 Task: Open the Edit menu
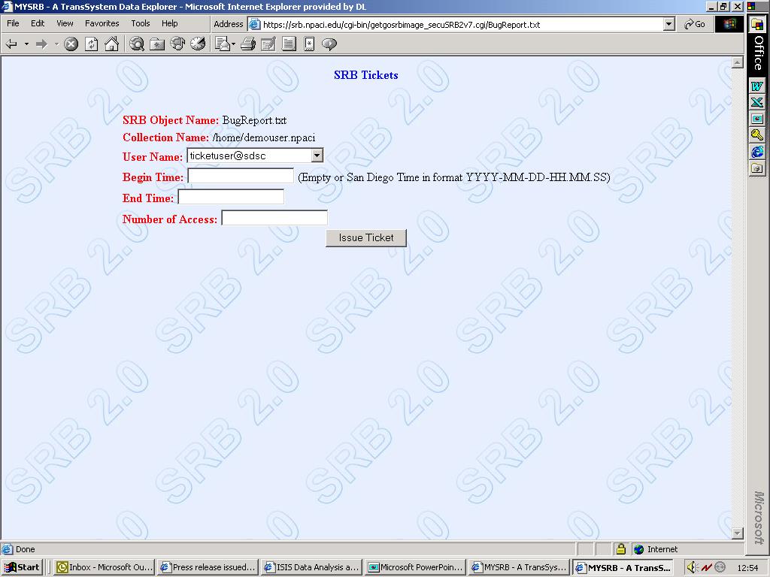38,23
